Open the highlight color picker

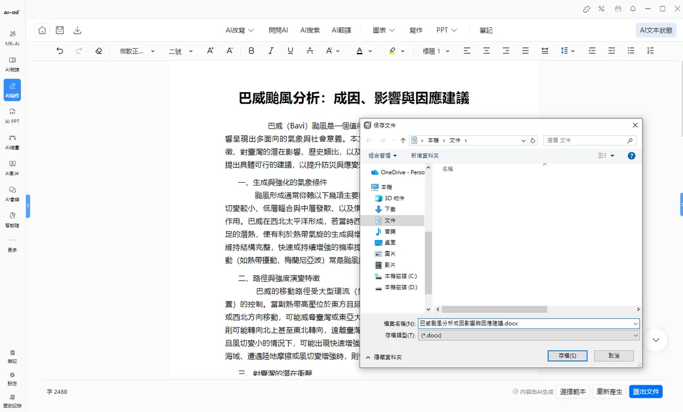tap(397, 51)
